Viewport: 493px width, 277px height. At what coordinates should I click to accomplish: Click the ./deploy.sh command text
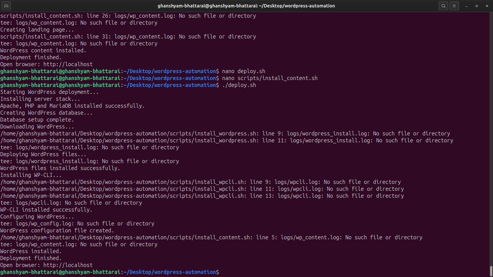(x=239, y=85)
